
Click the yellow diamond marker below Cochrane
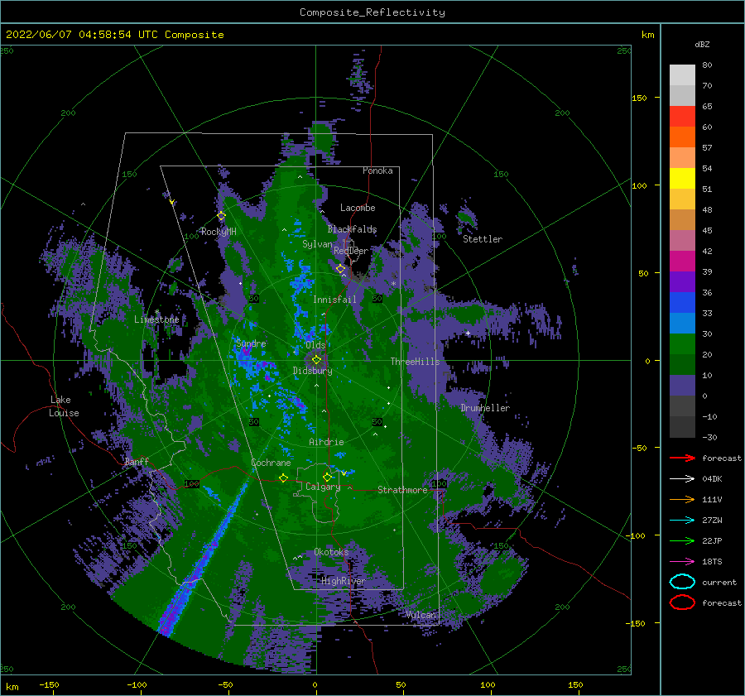coord(283,478)
